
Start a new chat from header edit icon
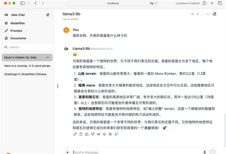215,14
